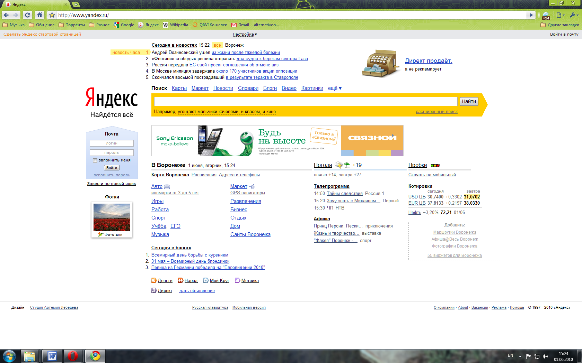Switch to the Блоги search tab
Image resolution: width=582 pixels, height=363 pixels.
point(270,88)
